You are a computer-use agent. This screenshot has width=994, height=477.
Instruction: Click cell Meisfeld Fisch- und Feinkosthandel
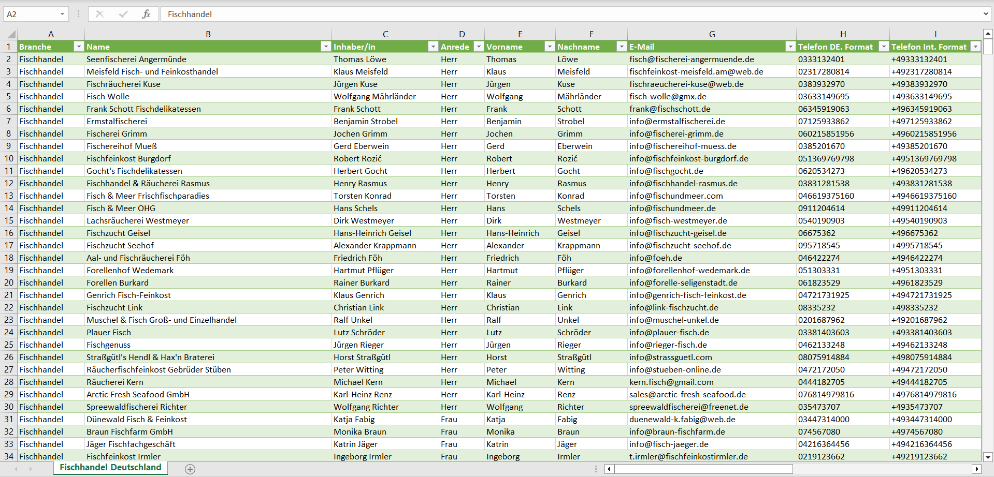[208, 71]
